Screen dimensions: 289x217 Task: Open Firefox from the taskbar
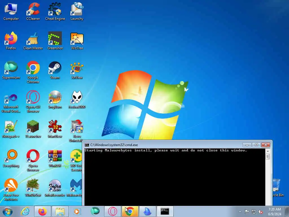42,211
